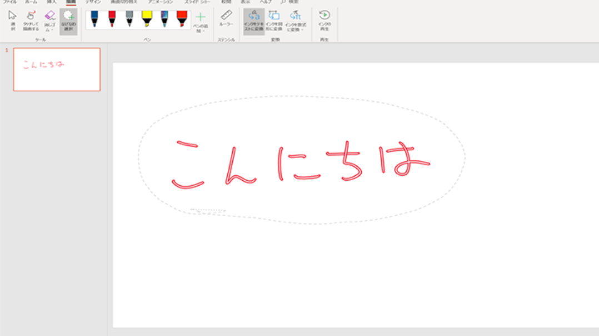Screen dimensions: 599x336
Task: Toggle the Ruler stencil
Action: (226, 18)
